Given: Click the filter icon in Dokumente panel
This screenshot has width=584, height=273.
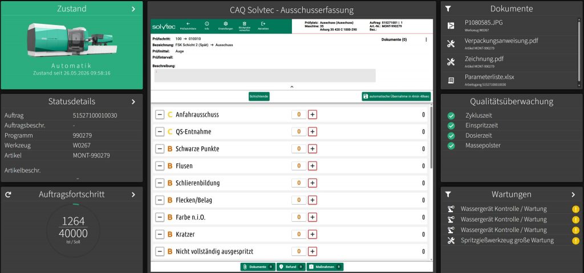Looking at the screenshot, I should 448,9.
